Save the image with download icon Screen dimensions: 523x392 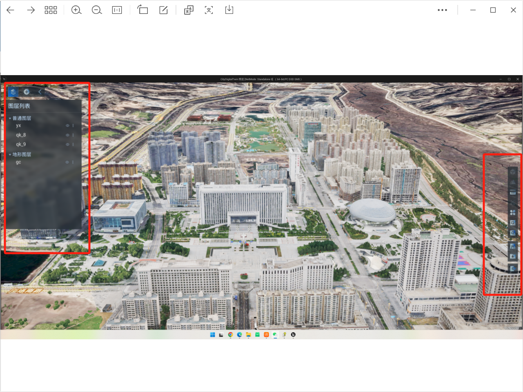(x=229, y=10)
